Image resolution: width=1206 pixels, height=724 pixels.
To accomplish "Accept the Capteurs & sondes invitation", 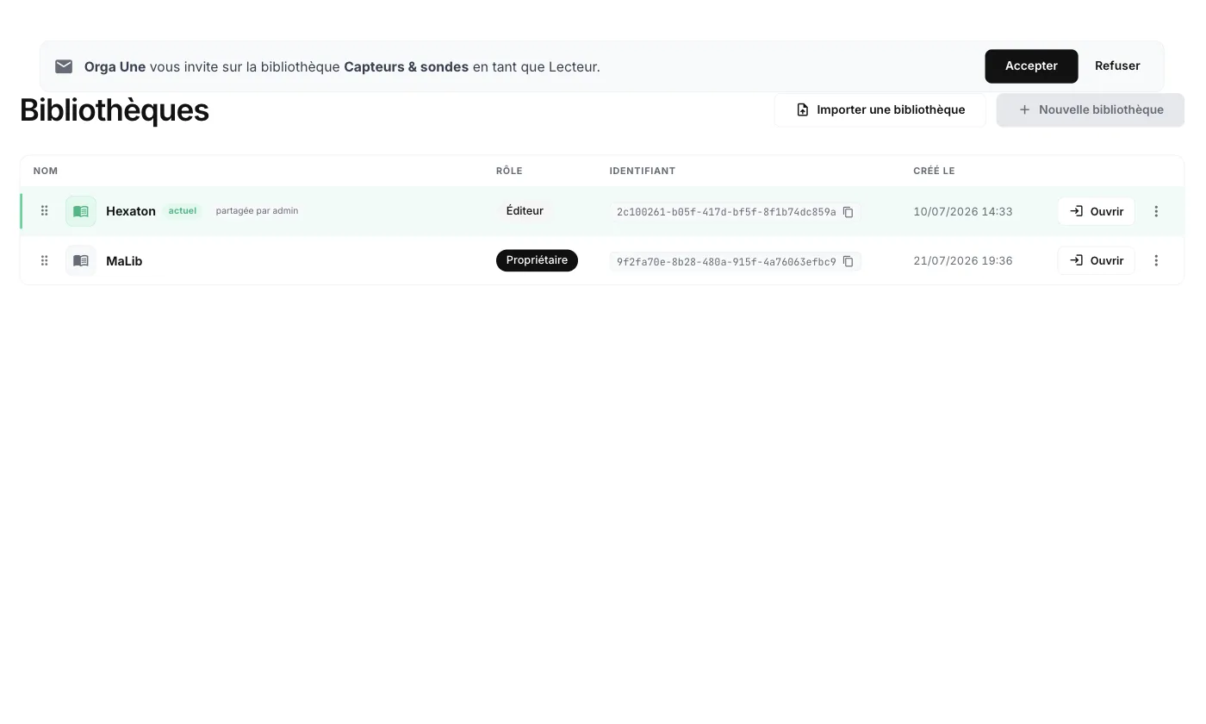I will click(1031, 66).
